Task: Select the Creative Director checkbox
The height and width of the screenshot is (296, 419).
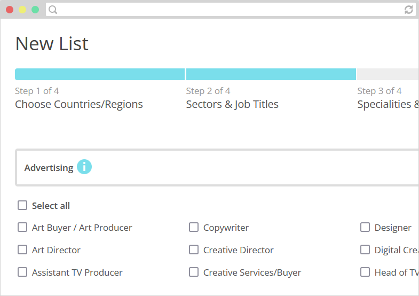Action: [194, 250]
